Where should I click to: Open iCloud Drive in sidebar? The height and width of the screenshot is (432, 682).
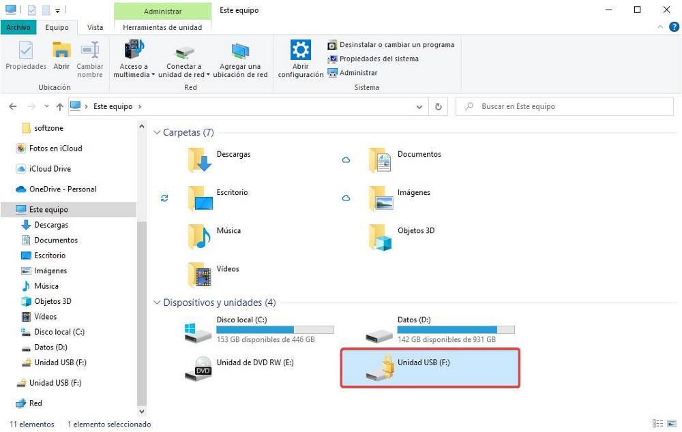pyautogui.click(x=44, y=168)
